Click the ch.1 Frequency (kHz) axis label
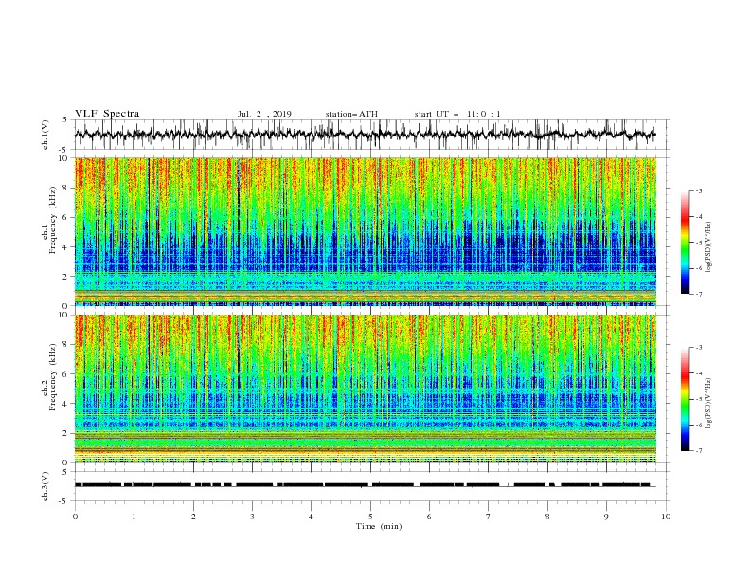 point(49,221)
